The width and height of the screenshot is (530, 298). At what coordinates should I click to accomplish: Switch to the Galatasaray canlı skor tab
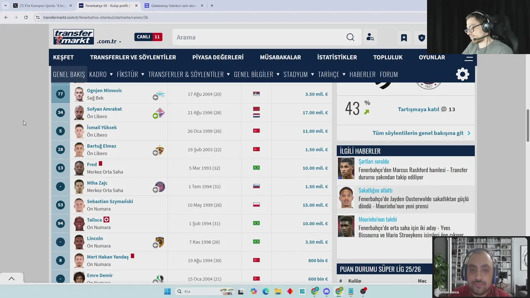pyautogui.click(x=174, y=5)
